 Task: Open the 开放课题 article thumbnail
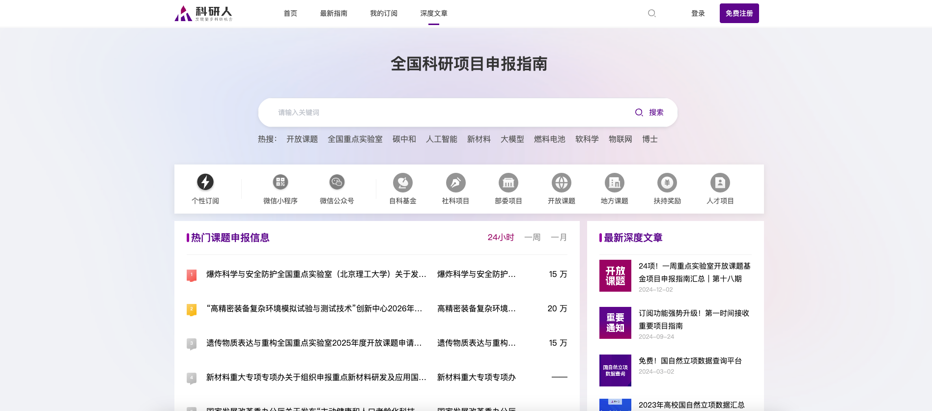tap(615, 275)
